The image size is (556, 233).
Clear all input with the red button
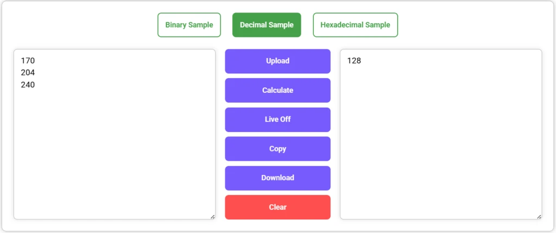277,207
